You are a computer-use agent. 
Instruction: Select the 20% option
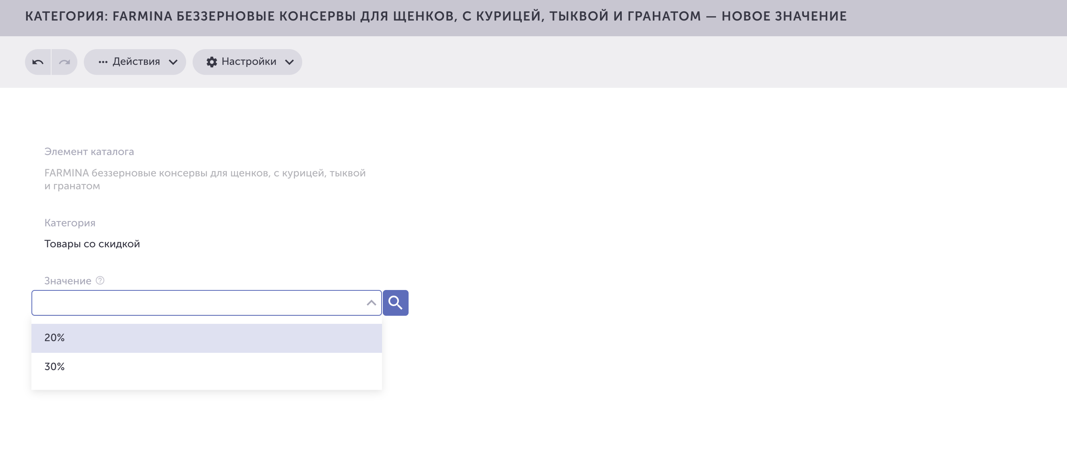(207, 338)
